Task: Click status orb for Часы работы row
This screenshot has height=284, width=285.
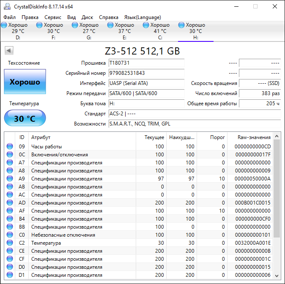Action: pyautogui.click(x=10, y=147)
